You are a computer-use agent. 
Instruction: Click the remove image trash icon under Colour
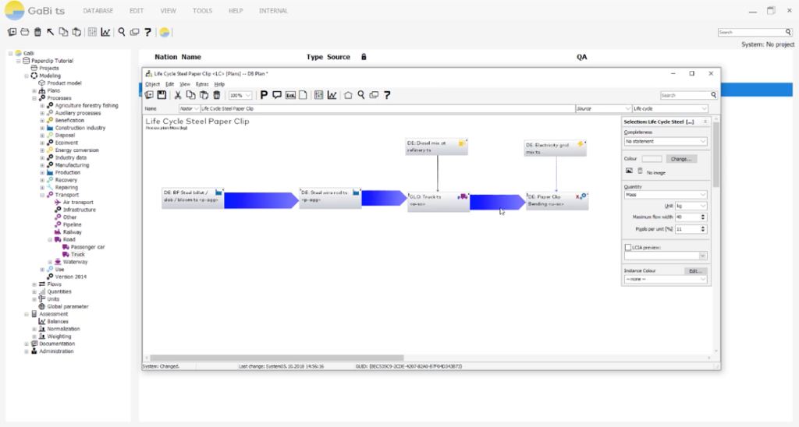point(640,171)
